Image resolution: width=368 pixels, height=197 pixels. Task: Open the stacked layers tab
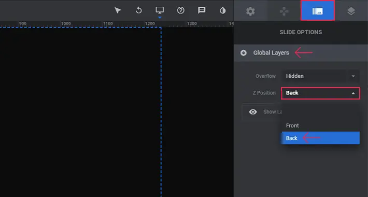[x=351, y=11]
